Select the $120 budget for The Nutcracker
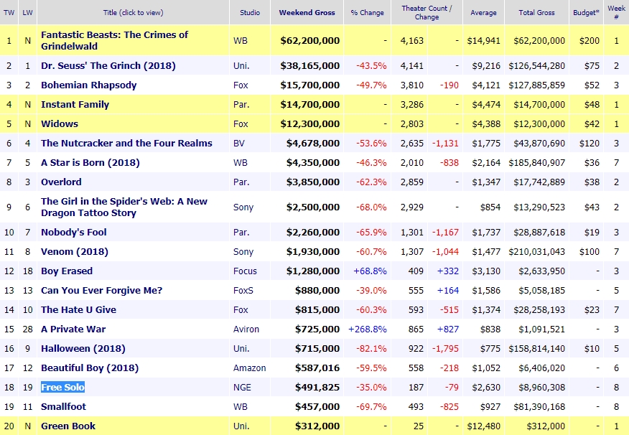The width and height of the screenshot is (629, 435). [x=590, y=143]
